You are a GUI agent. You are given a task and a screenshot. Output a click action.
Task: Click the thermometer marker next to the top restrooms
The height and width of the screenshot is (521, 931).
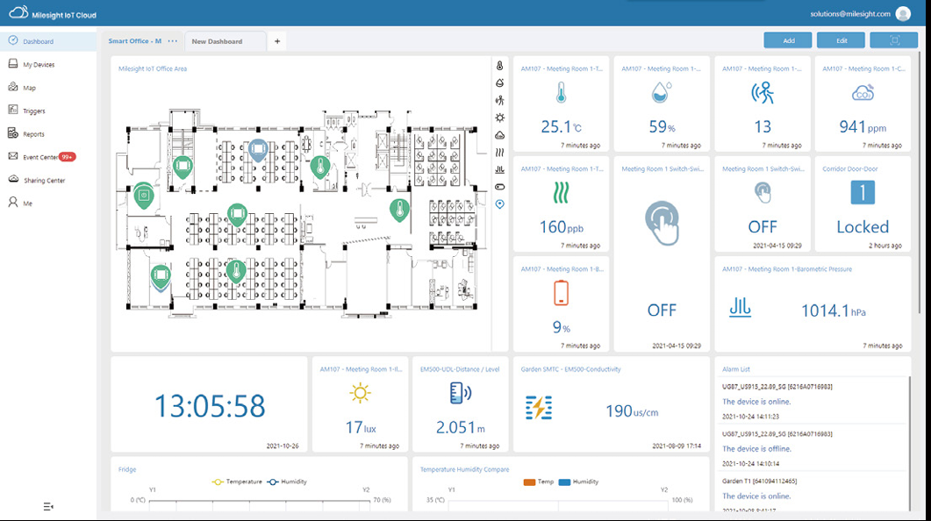point(320,167)
